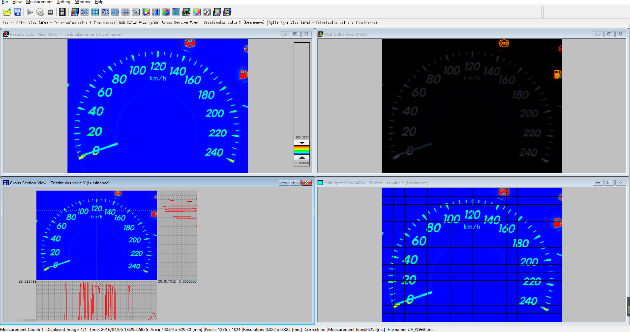Click the maximum value above the rainbow scale
This screenshot has height=332, width=630.
coord(302,138)
